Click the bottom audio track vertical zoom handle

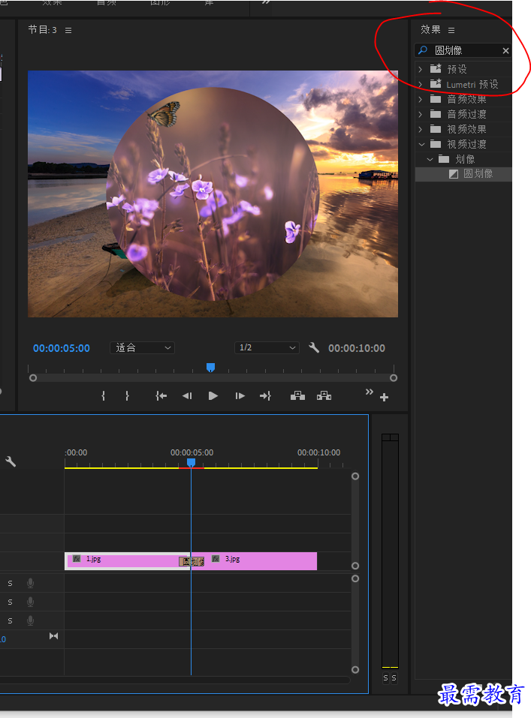[355, 669]
